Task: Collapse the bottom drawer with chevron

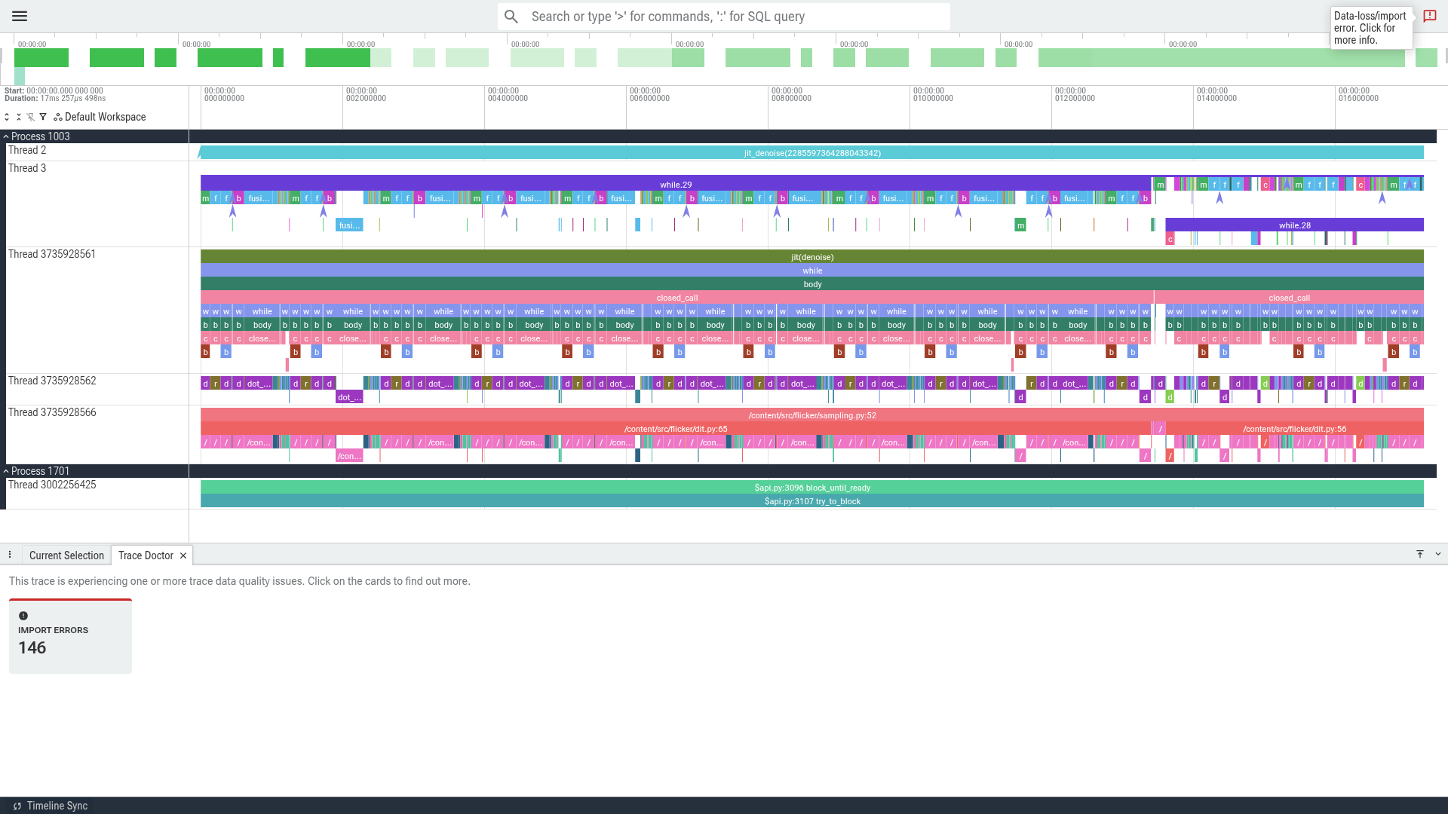Action: (x=1438, y=554)
